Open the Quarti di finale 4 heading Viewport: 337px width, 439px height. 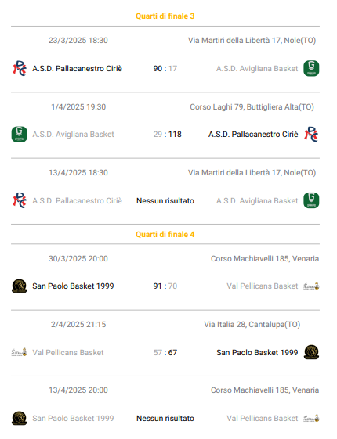click(165, 234)
